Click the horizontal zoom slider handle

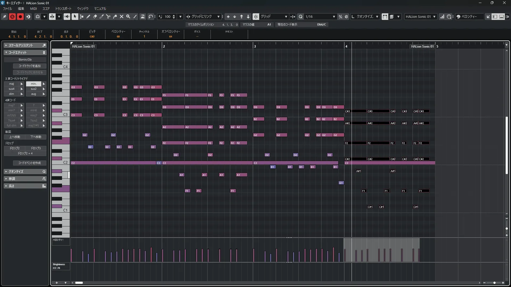click(494, 283)
